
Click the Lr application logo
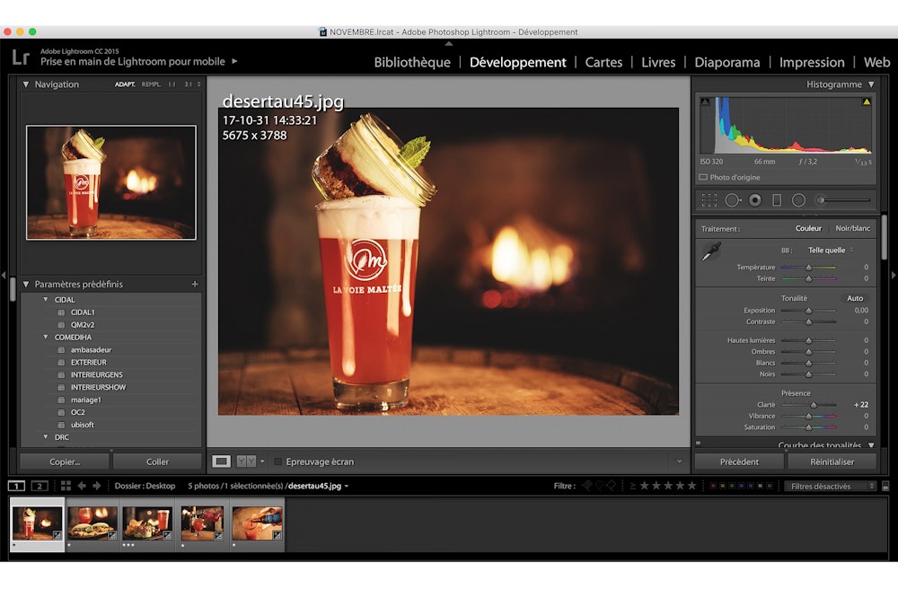[21, 57]
